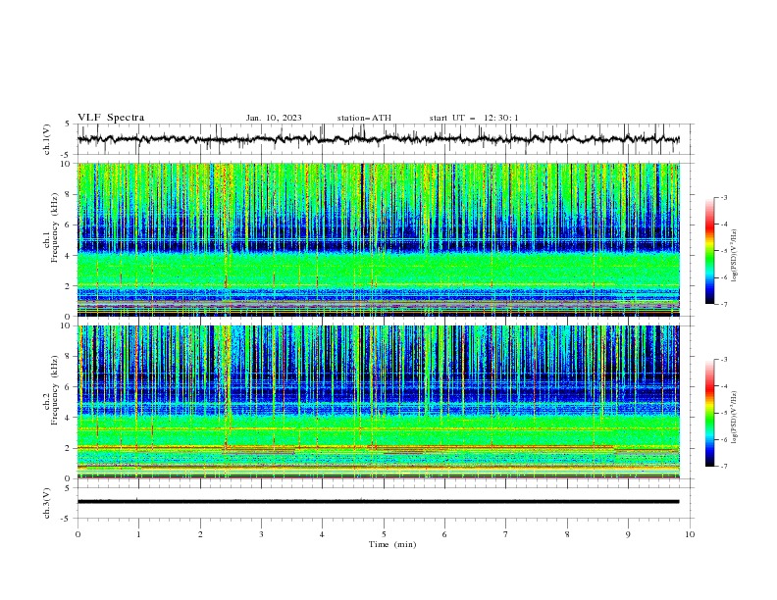Click the 2 minute tick on Time axis

point(200,534)
